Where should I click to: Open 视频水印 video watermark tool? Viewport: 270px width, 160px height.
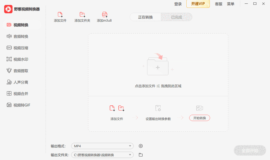tap(21, 59)
